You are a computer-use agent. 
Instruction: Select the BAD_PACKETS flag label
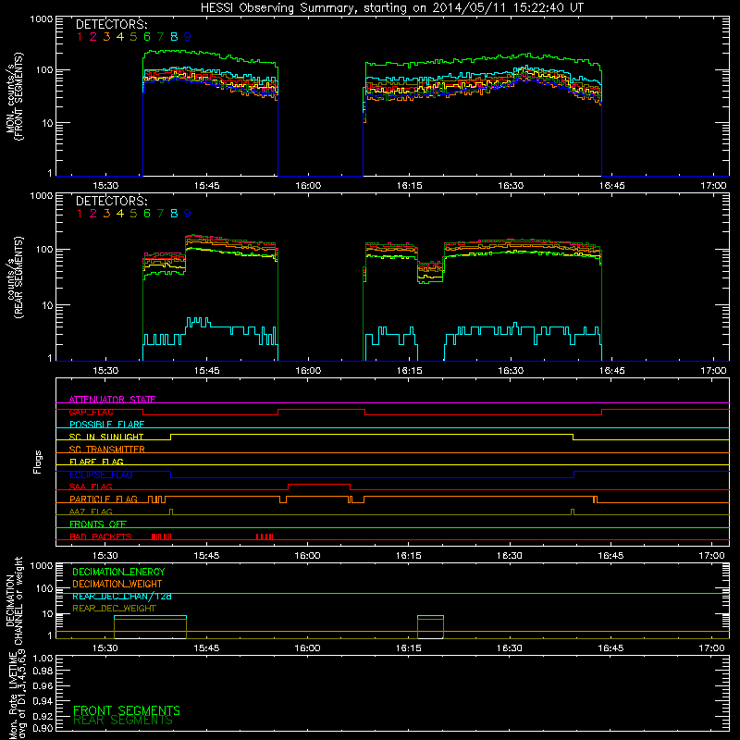tap(101, 536)
